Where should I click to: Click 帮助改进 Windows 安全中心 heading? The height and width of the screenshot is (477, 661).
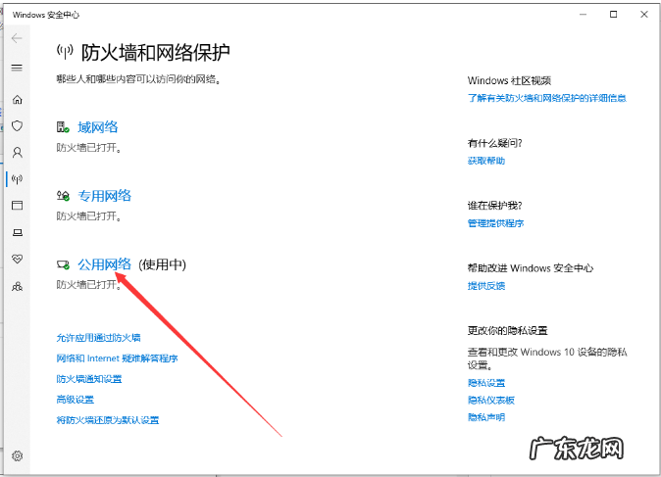[531, 268]
